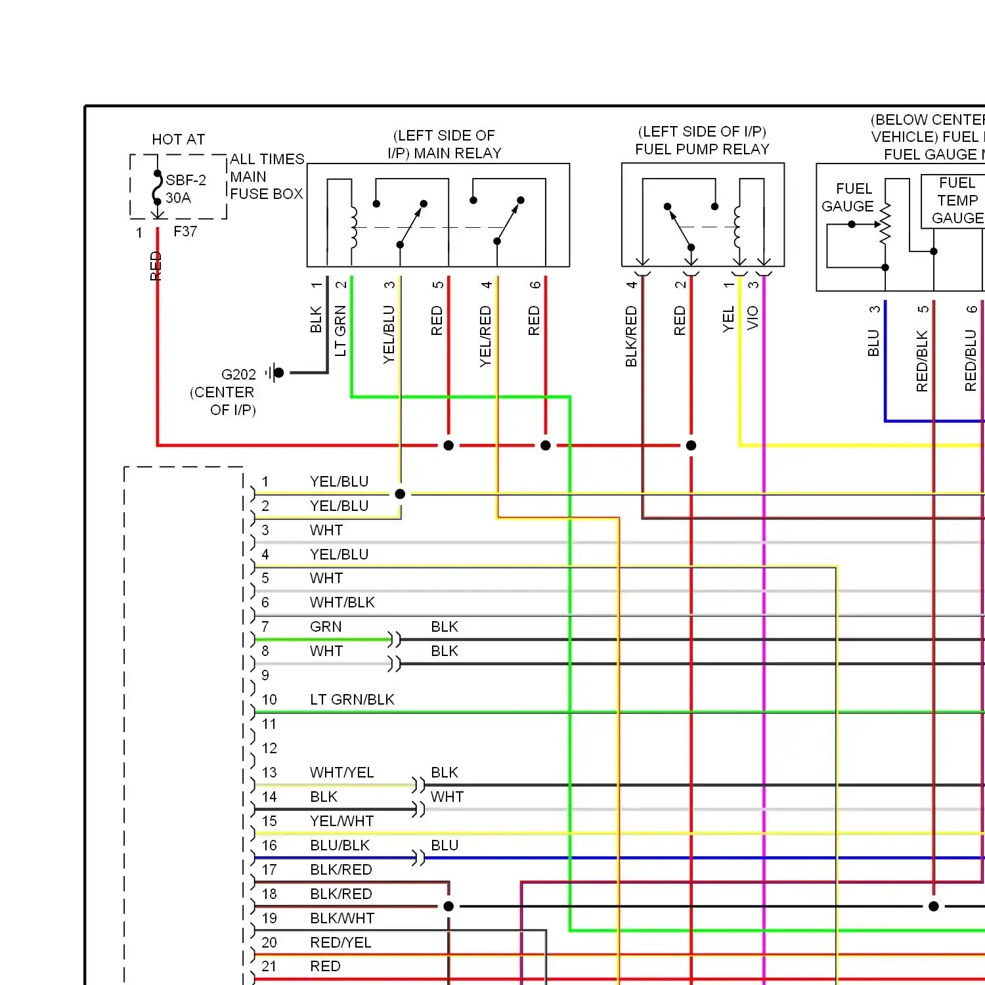Viewport: 985px width, 985px height.
Task: Select row 13 WHT/YEL label
Action: pyautogui.click(x=341, y=772)
